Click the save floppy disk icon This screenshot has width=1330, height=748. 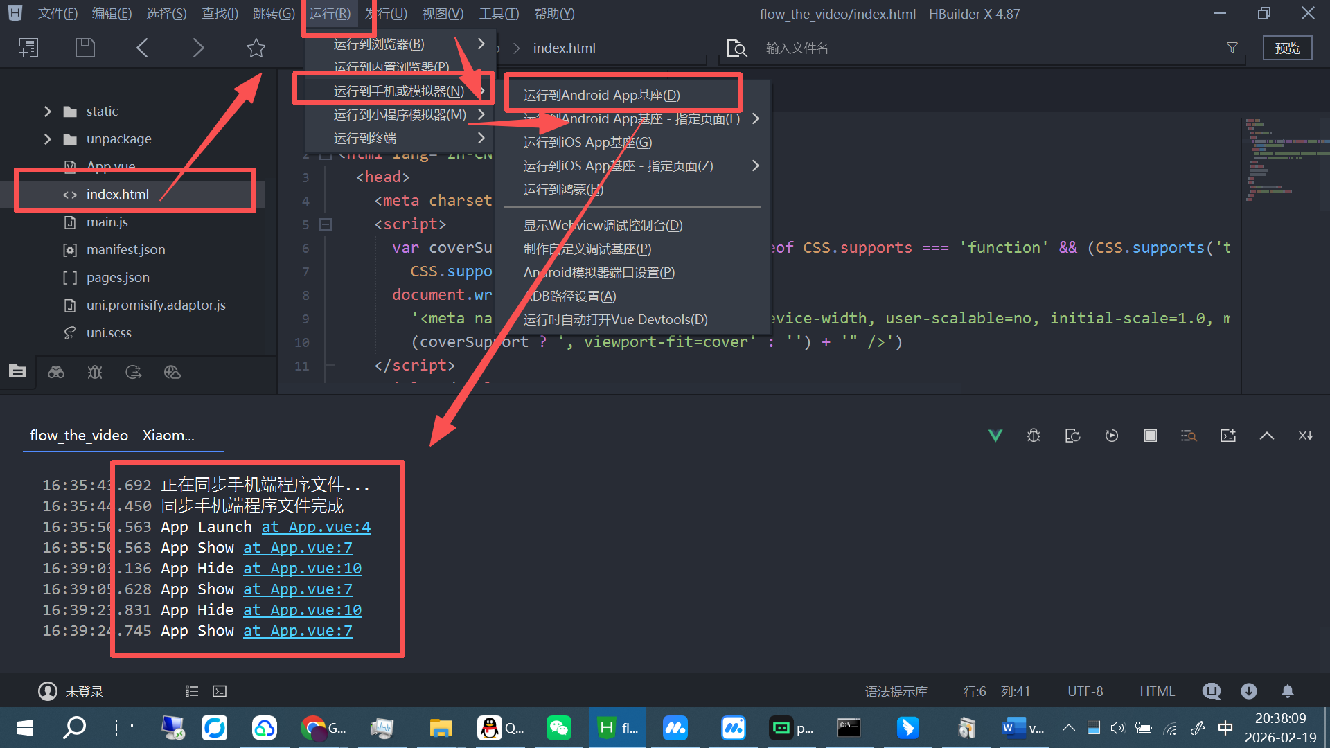click(85, 48)
